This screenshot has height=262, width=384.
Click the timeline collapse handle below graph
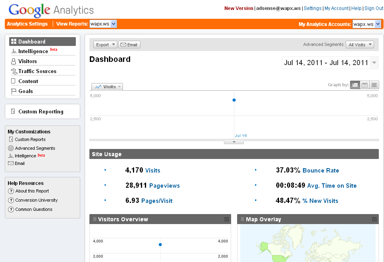coord(234,142)
